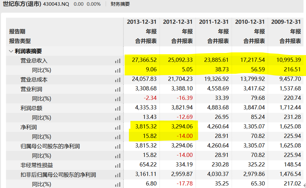The width and height of the screenshot is (306, 188).
Task: Select growth cell 9.06
Action: click(151, 69)
